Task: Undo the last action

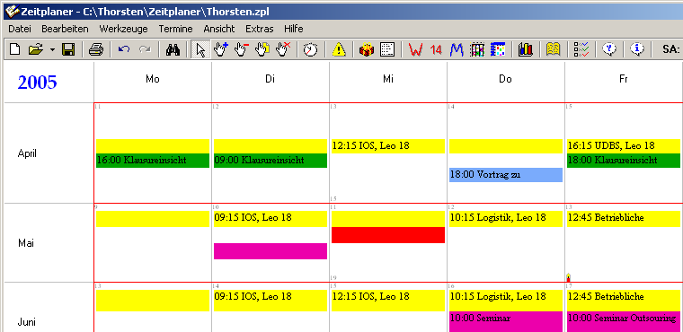Action: point(124,49)
